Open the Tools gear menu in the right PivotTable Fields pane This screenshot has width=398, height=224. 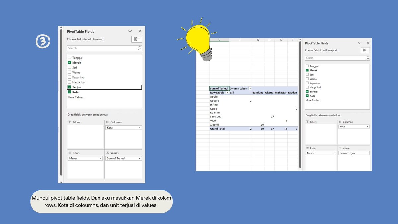(365, 50)
